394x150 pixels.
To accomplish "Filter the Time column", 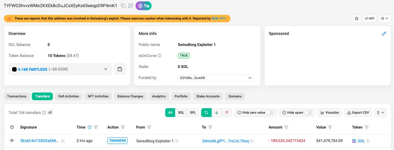I will [96, 127].
